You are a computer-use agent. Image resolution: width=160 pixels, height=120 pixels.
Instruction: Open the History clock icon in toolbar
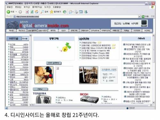coord(65,12)
